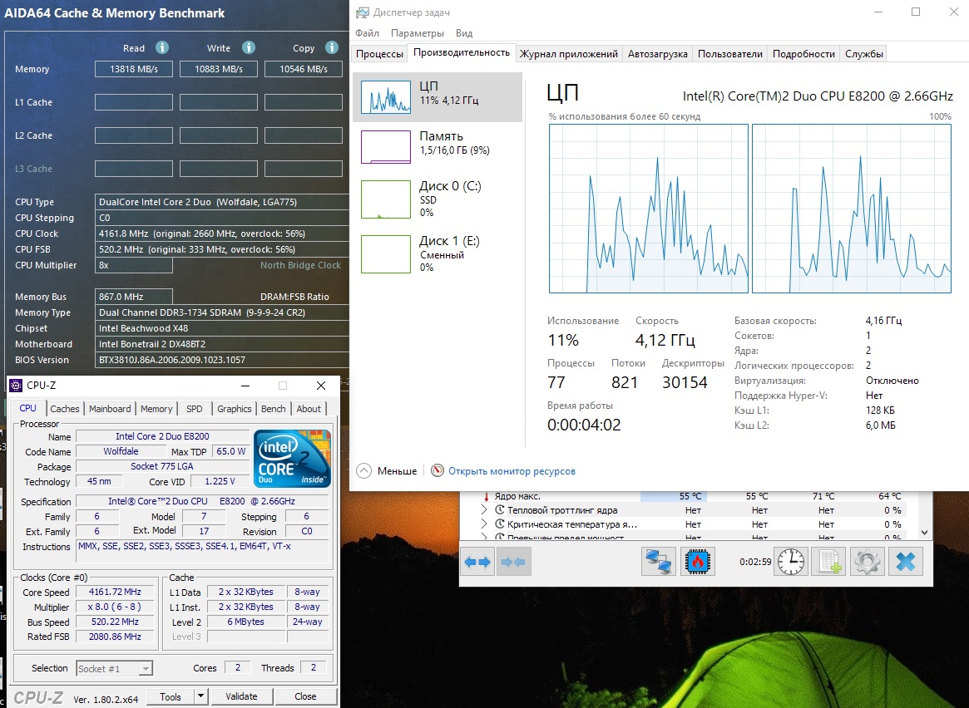Open the Graphics tab in CPU-Z
Screen dimensions: 969x708
tap(235, 409)
